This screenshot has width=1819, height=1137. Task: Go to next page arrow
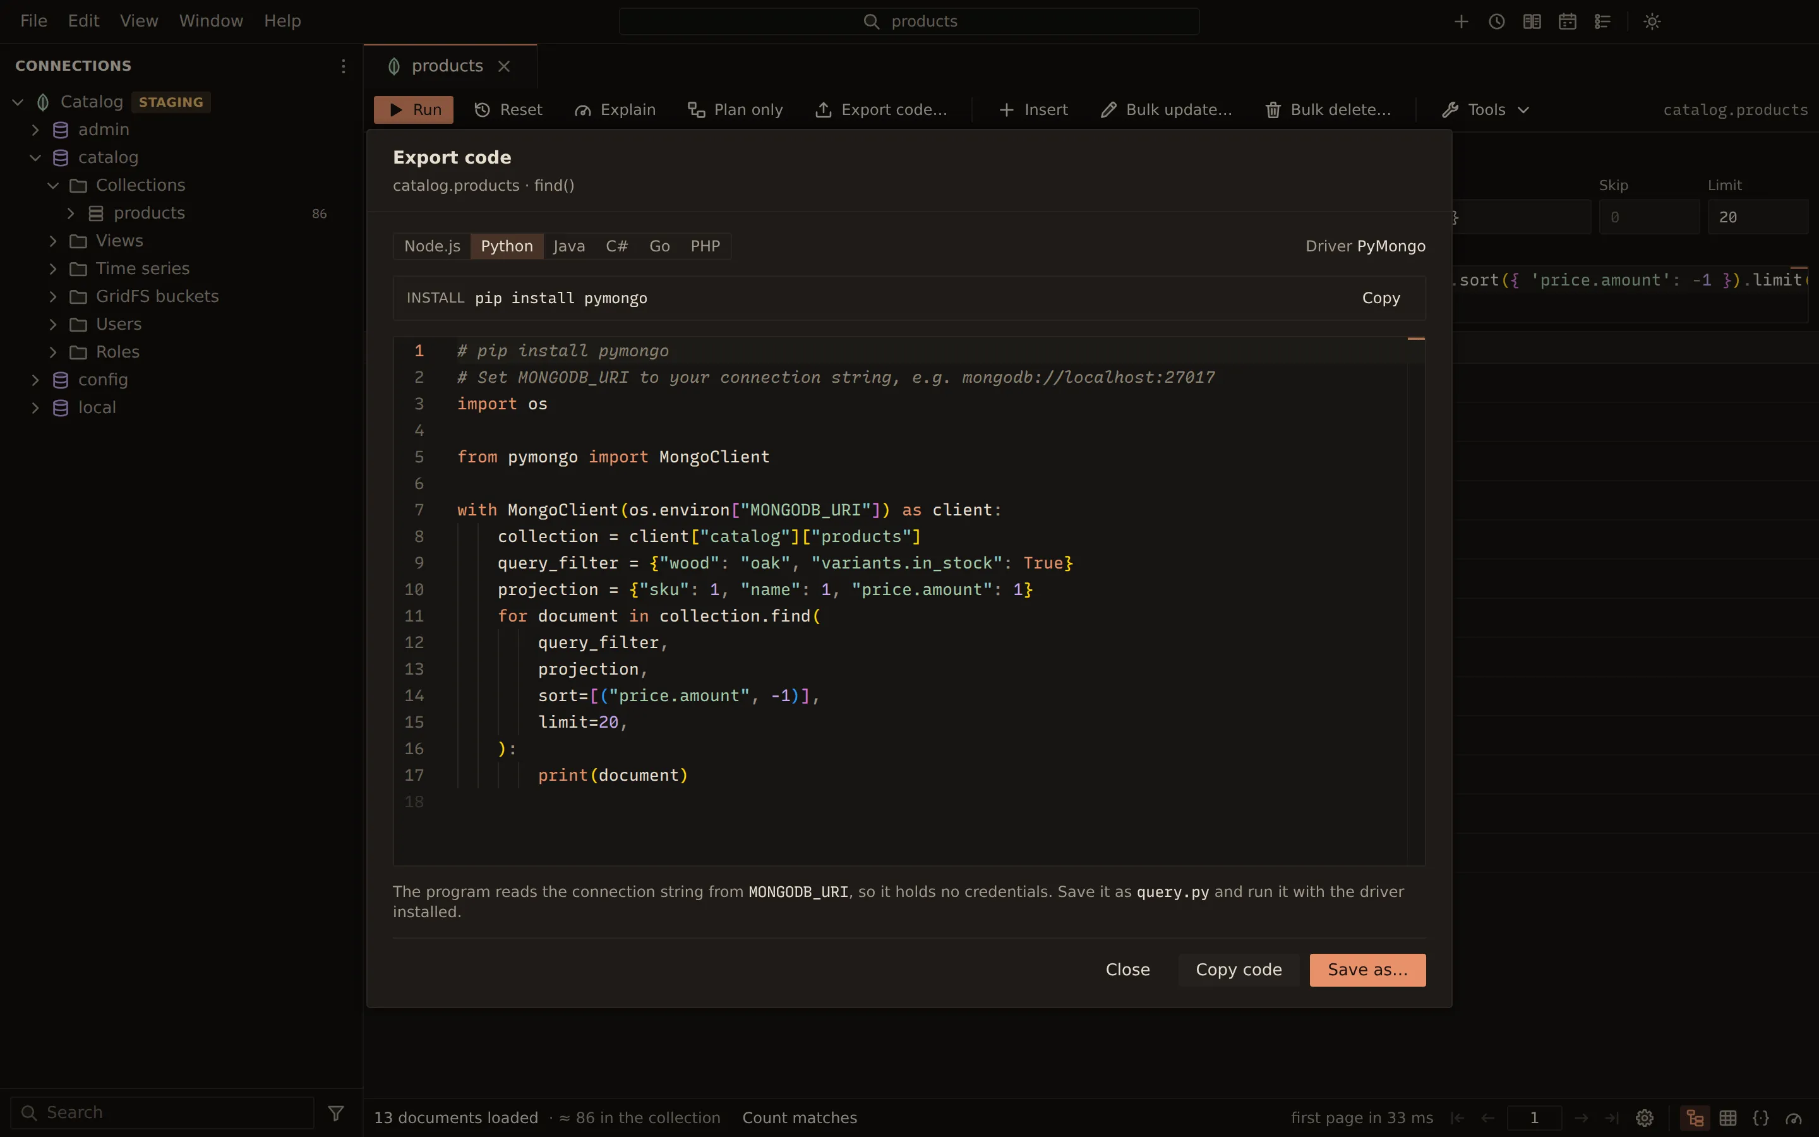click(1582, 1118)
